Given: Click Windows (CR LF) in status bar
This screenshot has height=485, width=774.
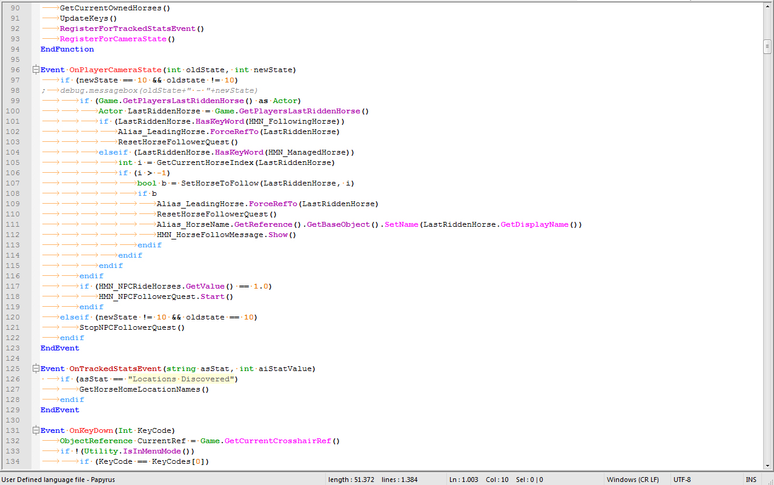Looking at the screenshot, I should click(x=632, y=480).
